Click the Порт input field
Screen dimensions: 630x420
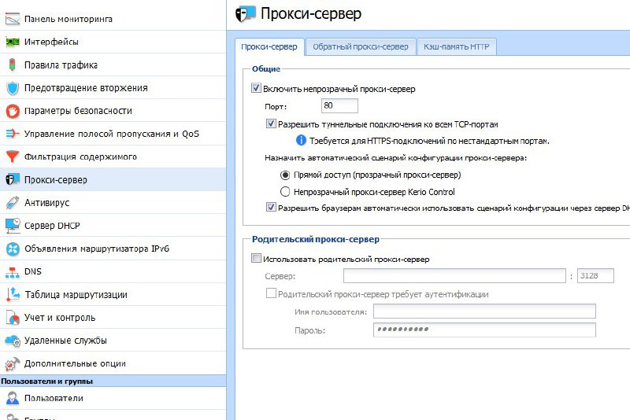tap(339, 106)
